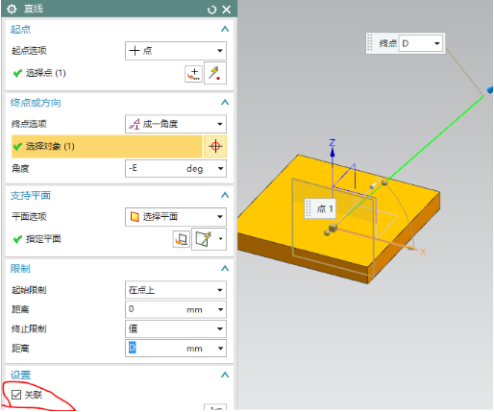Screen dimensions: 494x412
Task: Collapse the 起点 section
Action: click(225, 29)
